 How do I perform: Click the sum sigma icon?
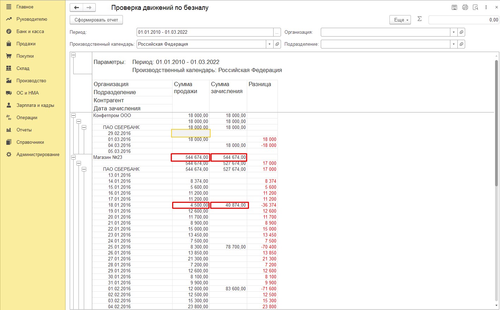[419, 19]
